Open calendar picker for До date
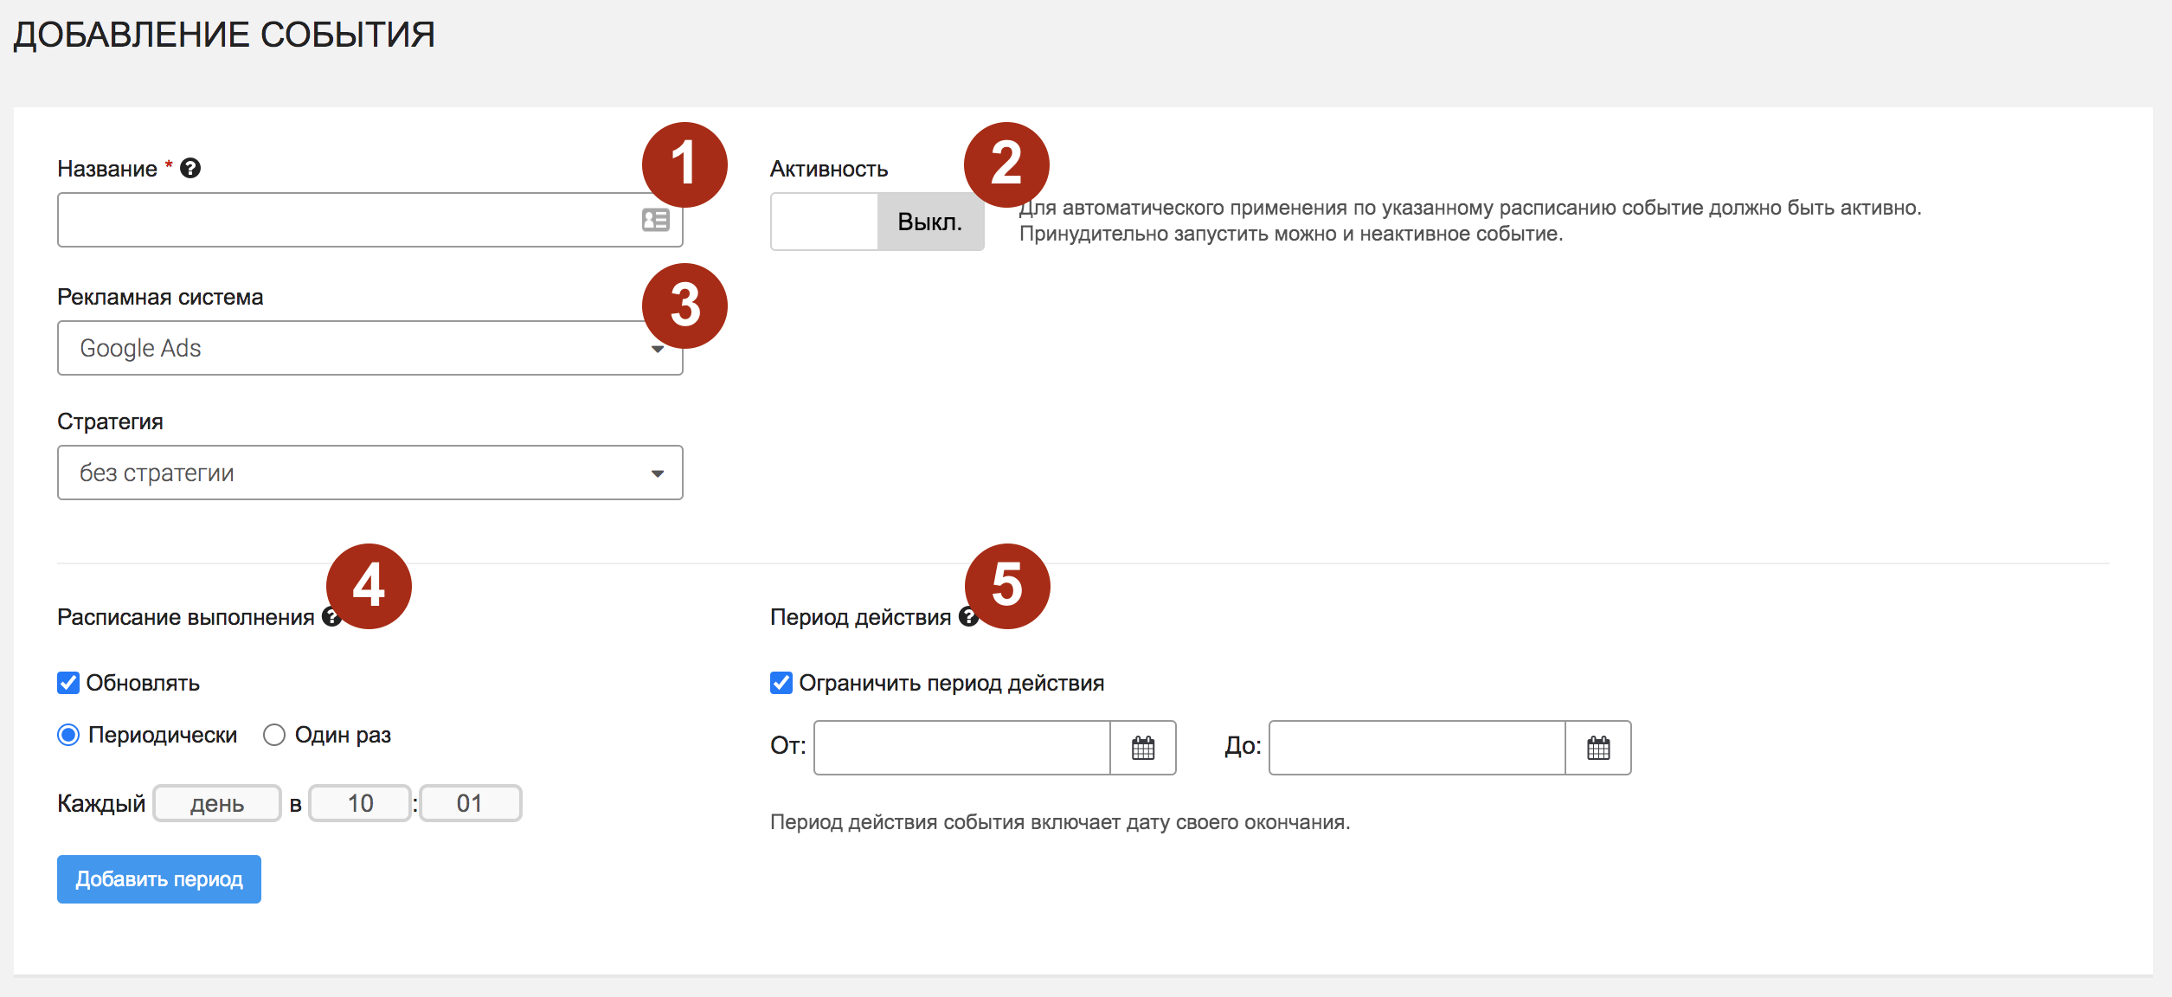Viewport: 2172px width, 997px height. pos(1597,748)
